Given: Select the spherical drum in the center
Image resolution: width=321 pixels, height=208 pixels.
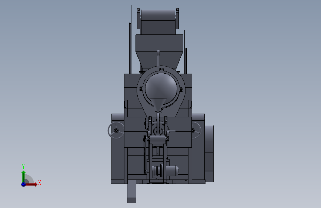Looking at the screenshot, I should pyautogui.click(x=161, y=88).
